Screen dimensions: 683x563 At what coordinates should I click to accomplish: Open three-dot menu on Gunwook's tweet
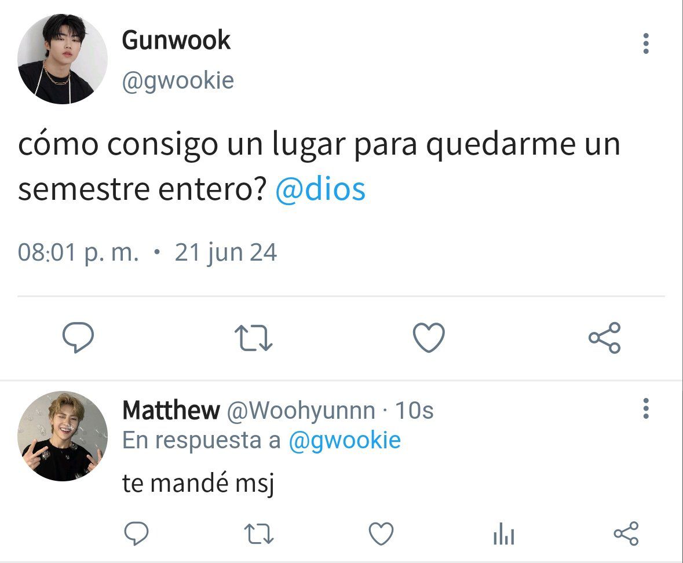pyautogui.click(x=646, y=43)
